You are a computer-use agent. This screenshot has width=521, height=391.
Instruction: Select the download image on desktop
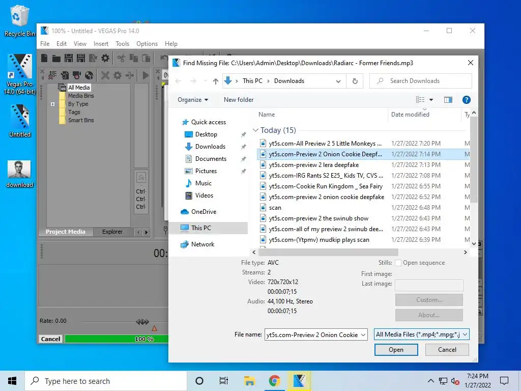(19, 174)
